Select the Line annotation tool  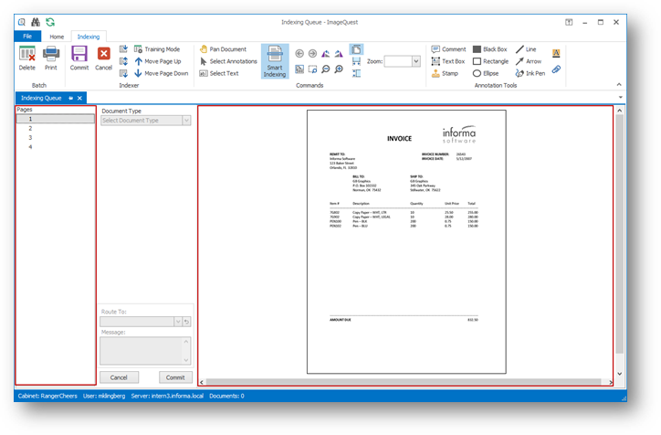click(x=526, y=49)
